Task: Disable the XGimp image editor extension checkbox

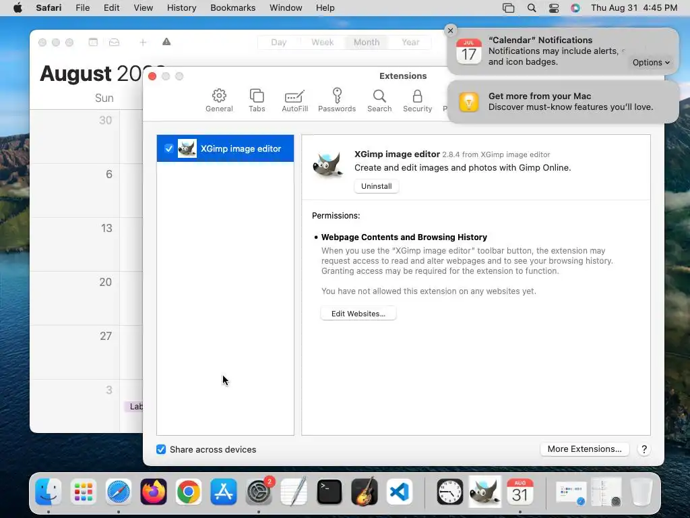Action: click(168, 148)
